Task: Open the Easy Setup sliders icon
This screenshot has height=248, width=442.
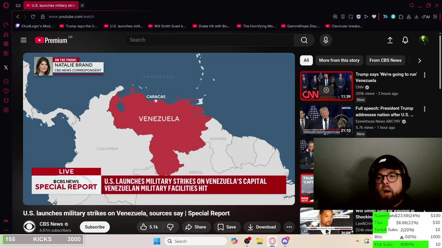Action: click(x=435, y=17)
